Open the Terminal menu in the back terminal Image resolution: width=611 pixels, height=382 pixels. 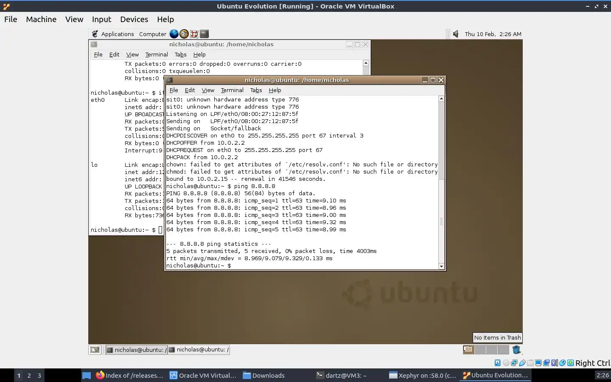[157, 54]
